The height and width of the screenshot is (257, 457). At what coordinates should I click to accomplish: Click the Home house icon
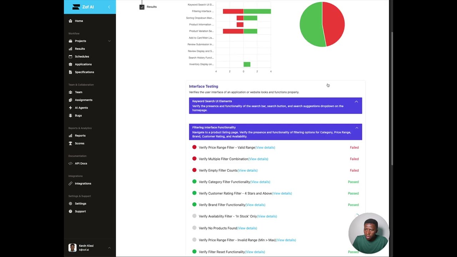pos(70,21)
